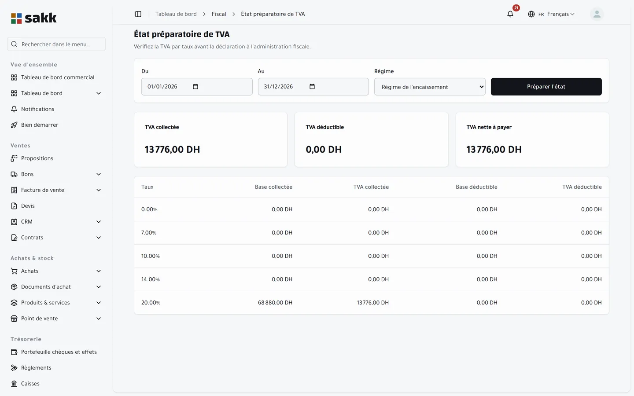Click the 68 880,00 DH base cell
This screenshot has height=396, width=634.
point(275,303)
